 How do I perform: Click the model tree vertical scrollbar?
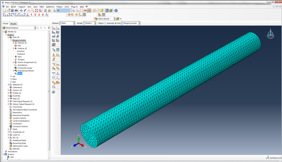coord(49,91)
